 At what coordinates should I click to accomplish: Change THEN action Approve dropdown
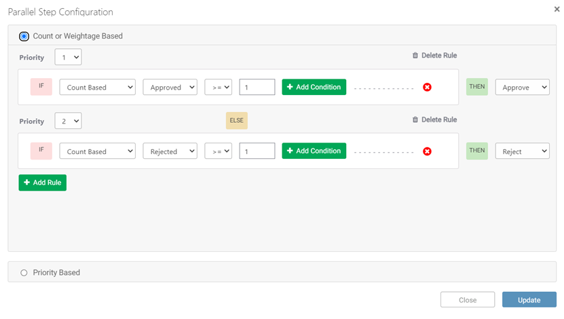(x=522, y=88)
